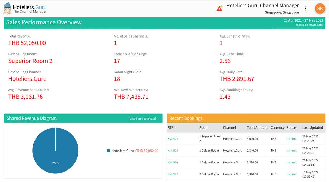Click the 20 May 2022 (14:23:24) timestamp
Image resolution: width=329 pixels, height=182 pixels.
tap(310, 139)
